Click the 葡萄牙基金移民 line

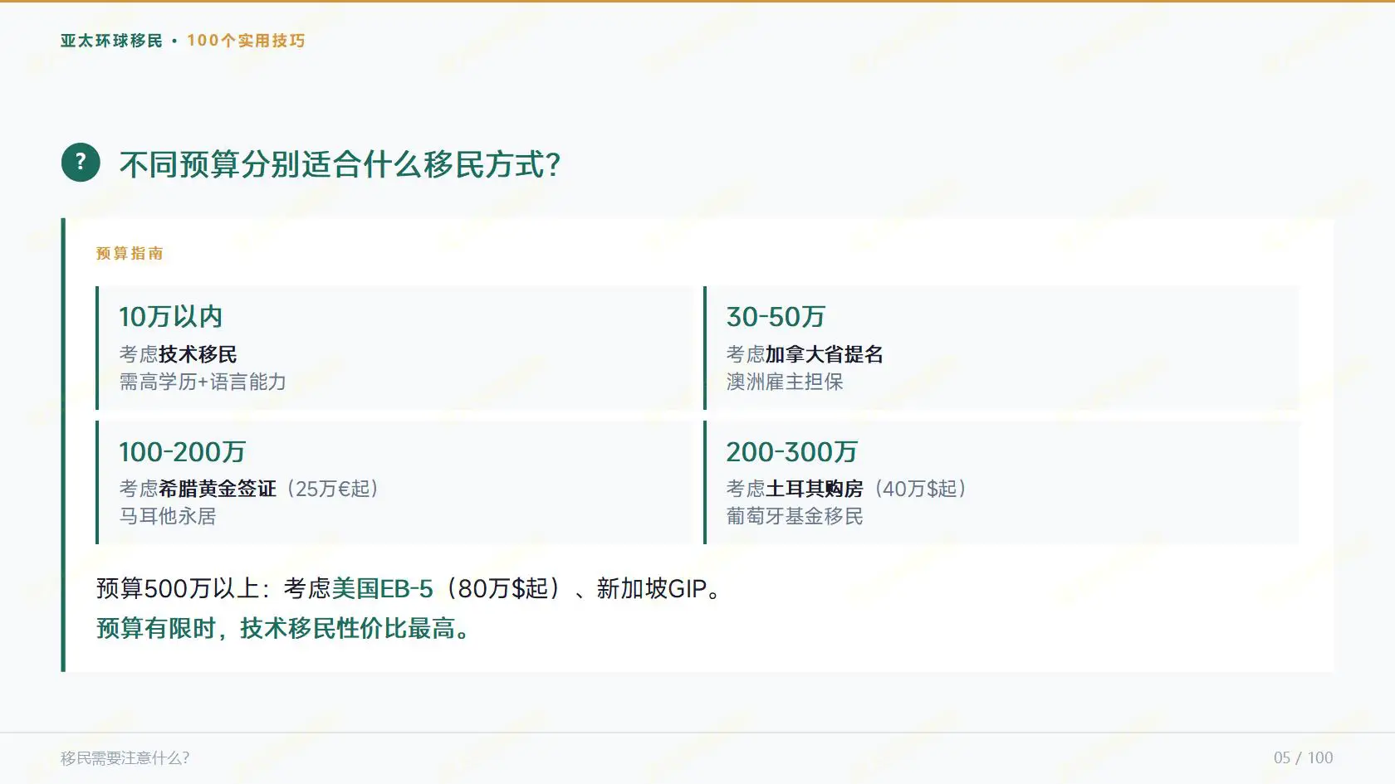pos(795,516)
